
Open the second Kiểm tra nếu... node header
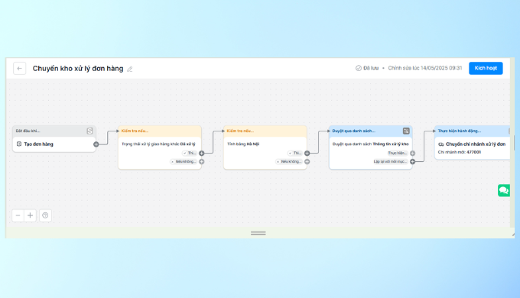(x=265, y=131)
